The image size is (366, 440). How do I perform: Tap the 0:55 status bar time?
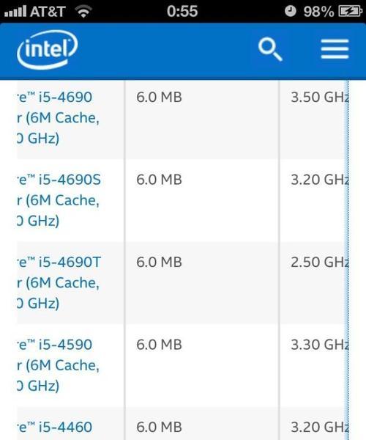pyautogui.click(x=182, y=12)
